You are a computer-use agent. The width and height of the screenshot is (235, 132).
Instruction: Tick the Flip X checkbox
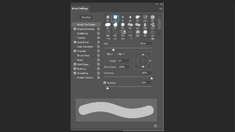point(105,54)
